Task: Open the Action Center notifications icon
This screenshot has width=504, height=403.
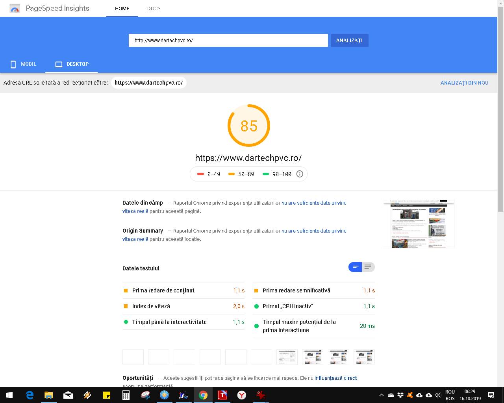Action: pos(491,395)
